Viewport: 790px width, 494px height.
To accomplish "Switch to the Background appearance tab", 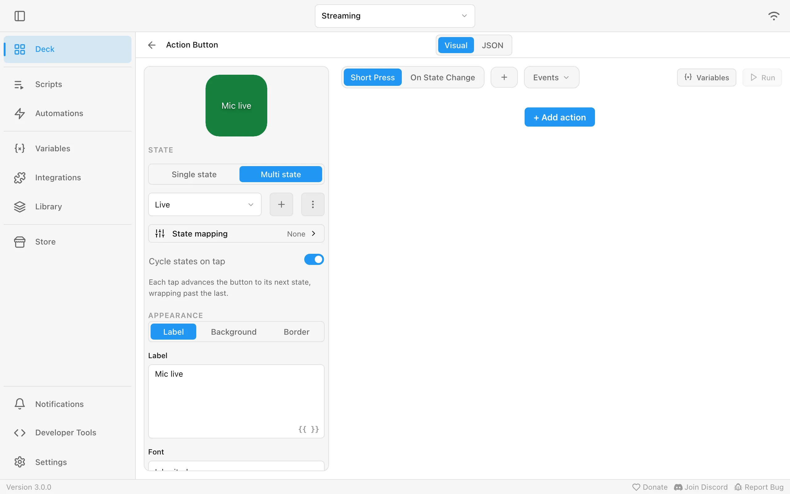I will 234,332.
